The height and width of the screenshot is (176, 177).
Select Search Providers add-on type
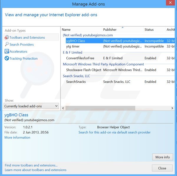point(22,45)
